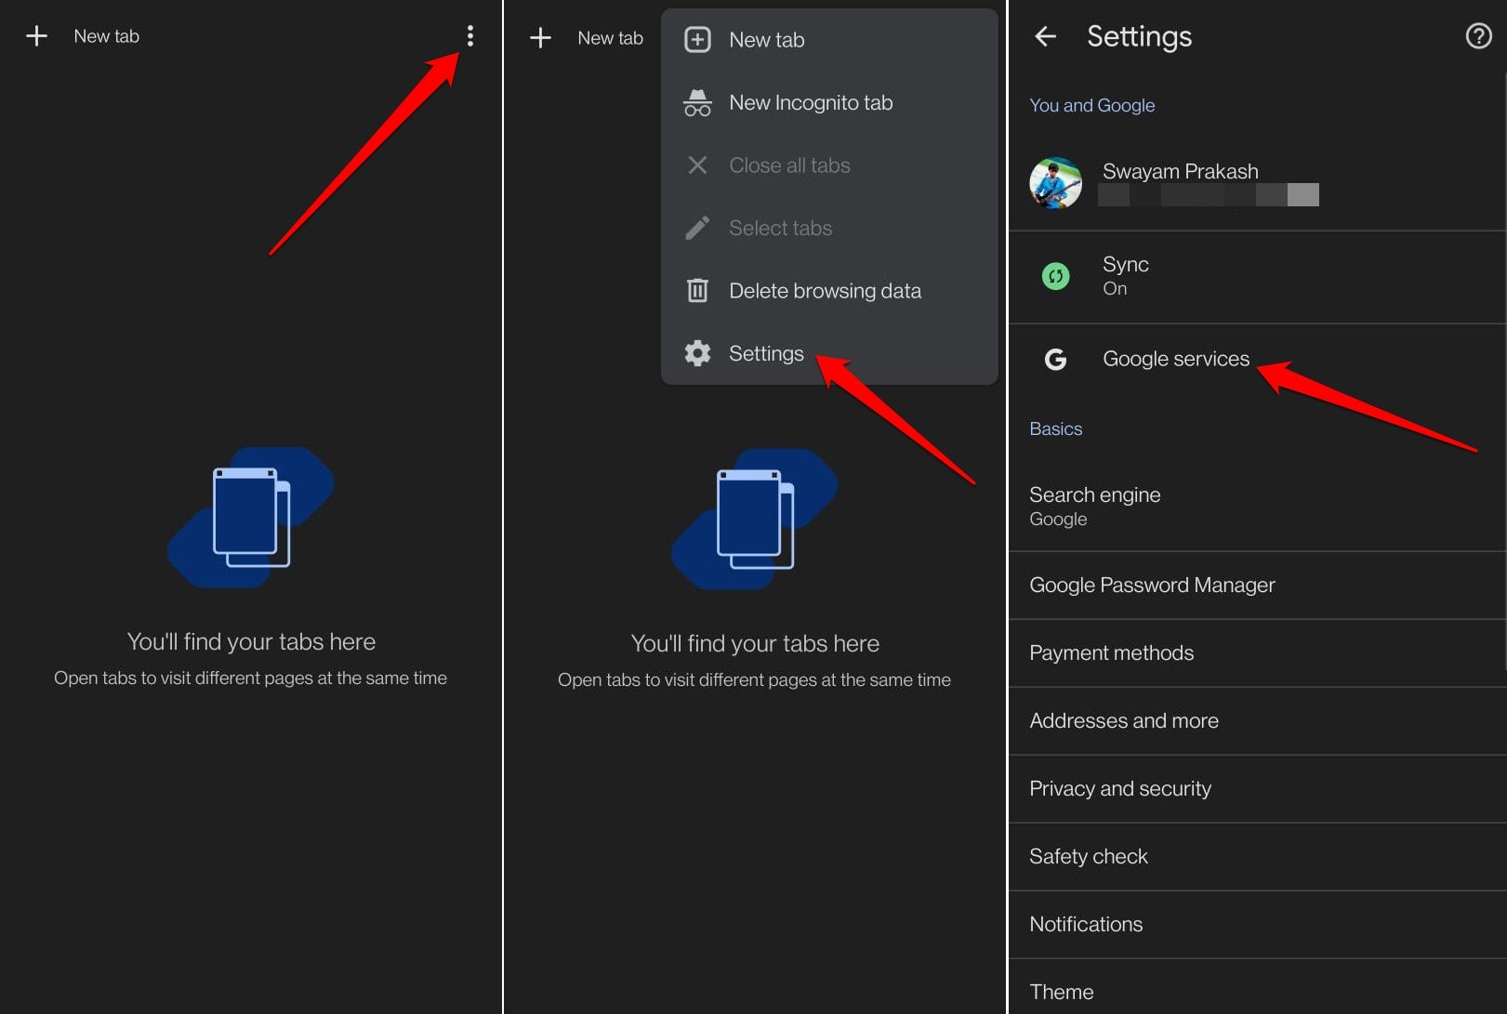Click the tabs illustration in middle panel
Viewport: 1507px width, 1014px height.
(x=755, y=519)
